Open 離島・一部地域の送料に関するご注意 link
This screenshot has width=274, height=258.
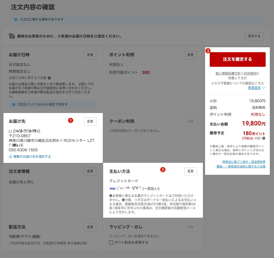point(241,166)
